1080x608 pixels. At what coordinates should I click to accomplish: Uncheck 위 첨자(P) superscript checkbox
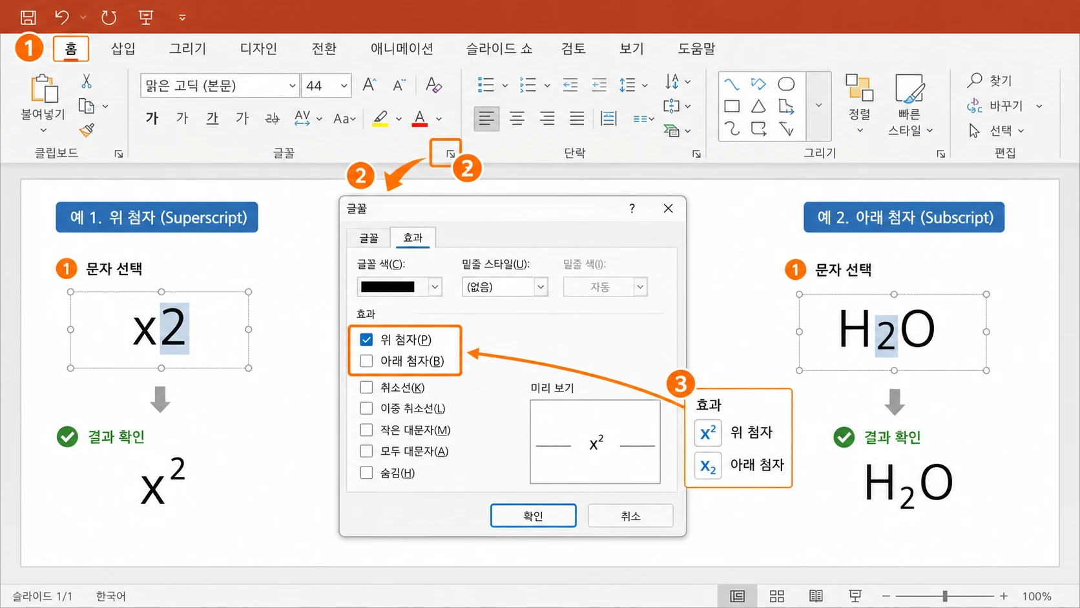pyautogui.click(x=366, y=340)
